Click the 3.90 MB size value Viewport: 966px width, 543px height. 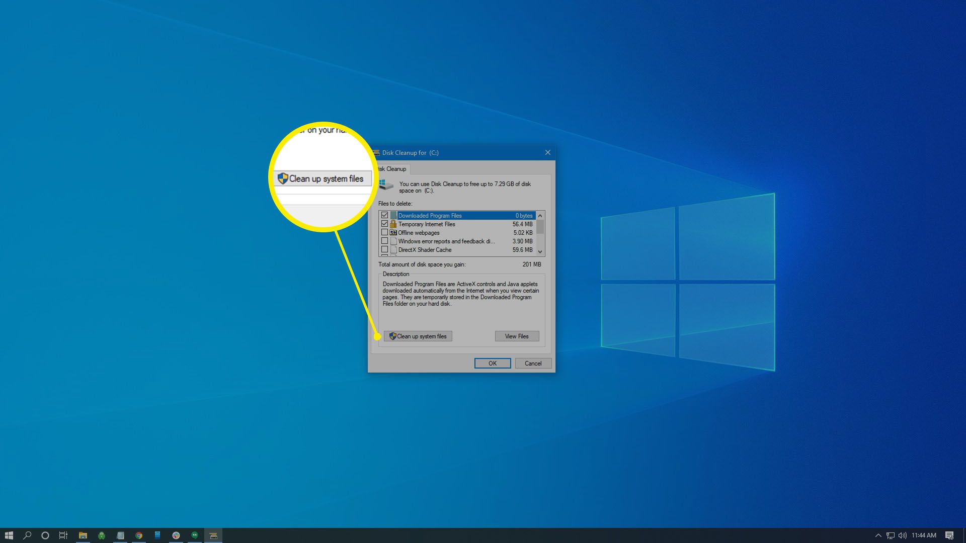coord(522,241)
